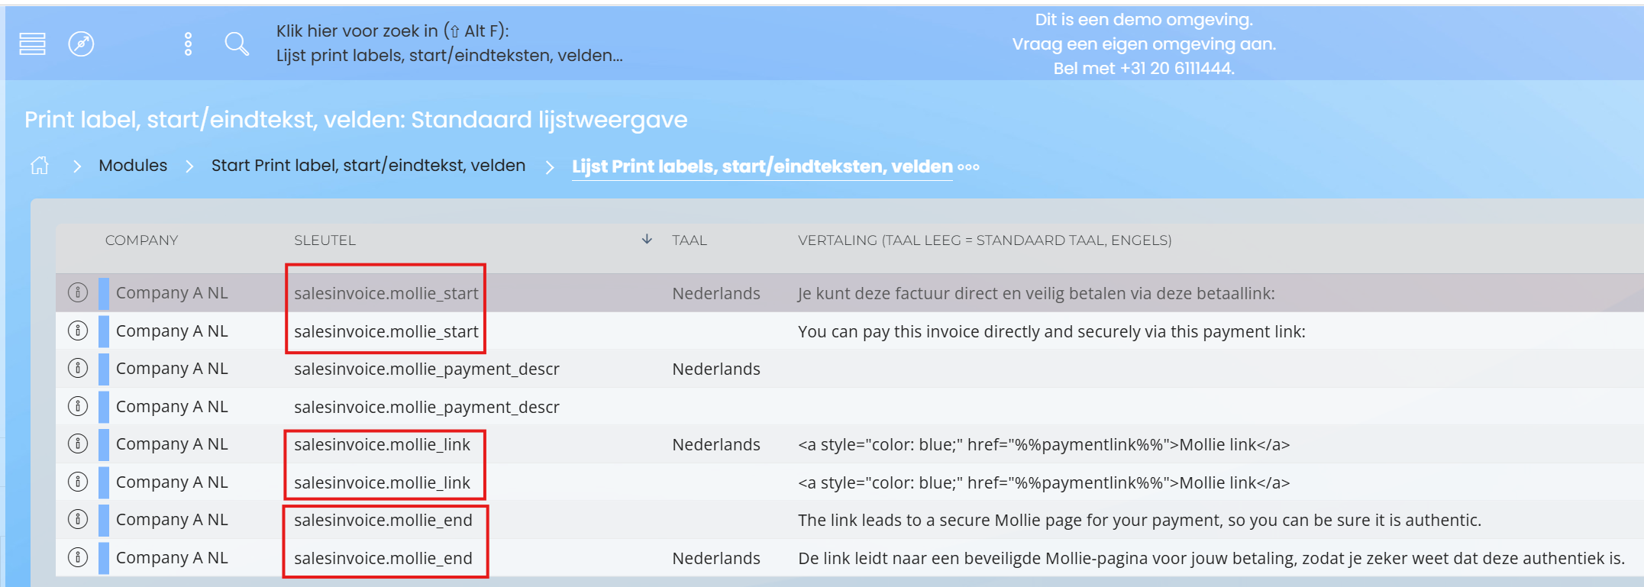Click 'Company A NL' in the 'You can pay' row
Image resolution: width=1644 pixels, height=587 pixels.
tap(172, 331)
